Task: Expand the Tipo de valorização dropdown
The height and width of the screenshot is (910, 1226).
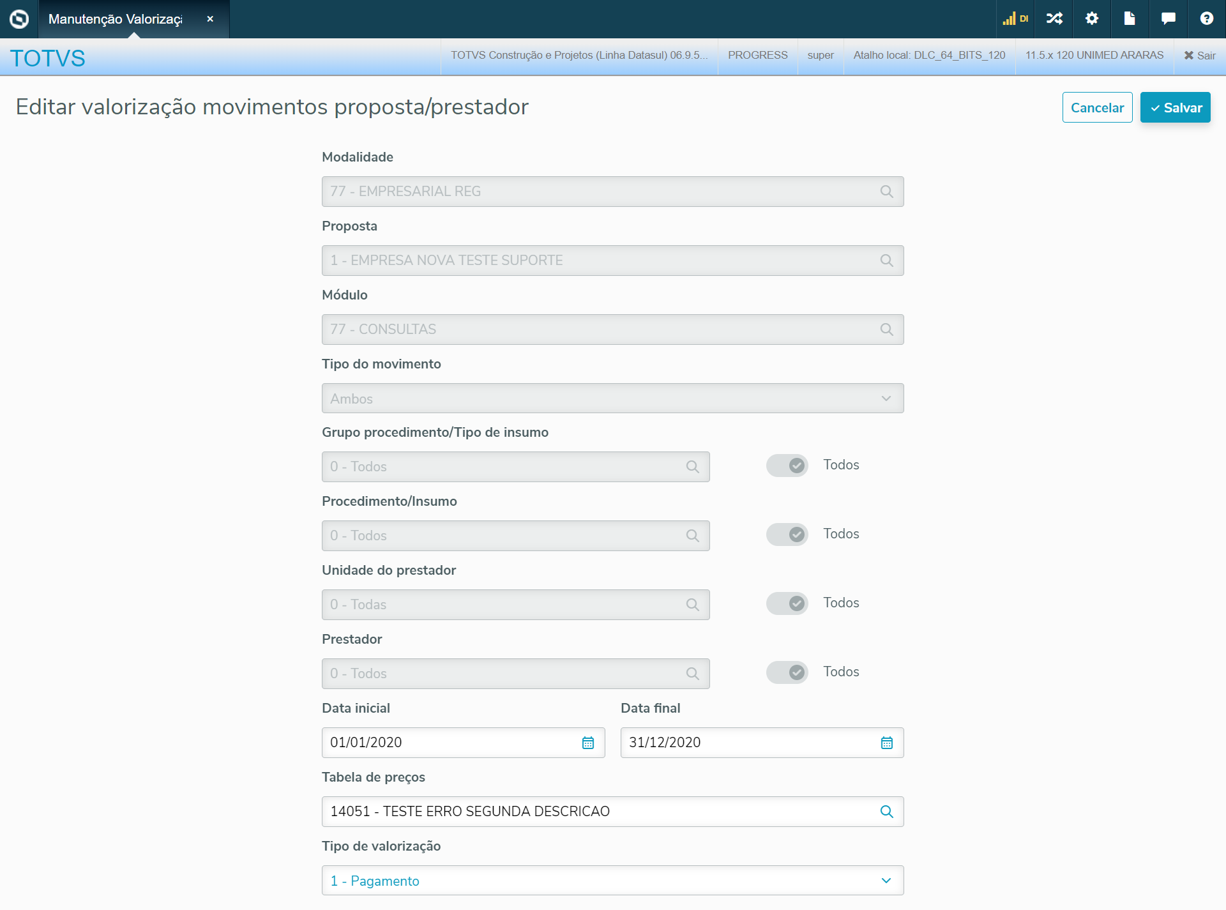Action: [886, 881]
